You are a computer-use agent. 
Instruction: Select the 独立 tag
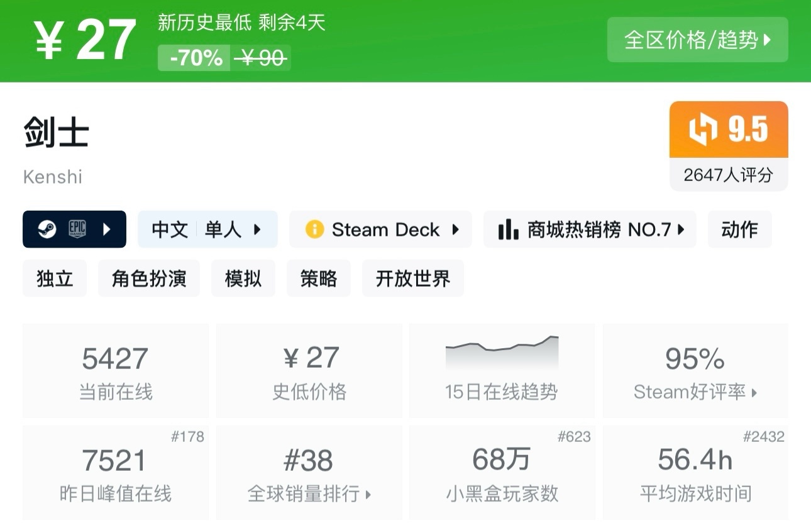click(55, 278)
